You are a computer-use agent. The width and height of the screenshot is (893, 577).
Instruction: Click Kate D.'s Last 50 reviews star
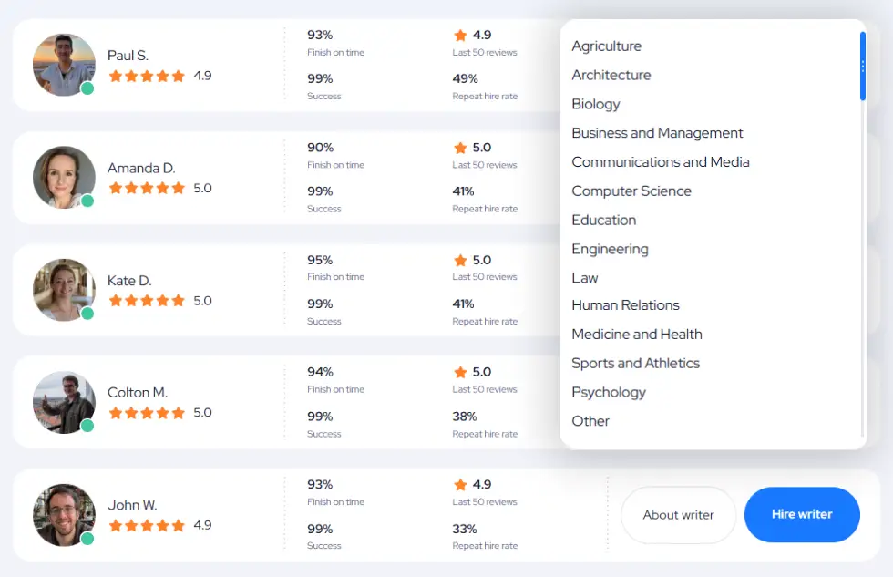click(x=460, y=261)
